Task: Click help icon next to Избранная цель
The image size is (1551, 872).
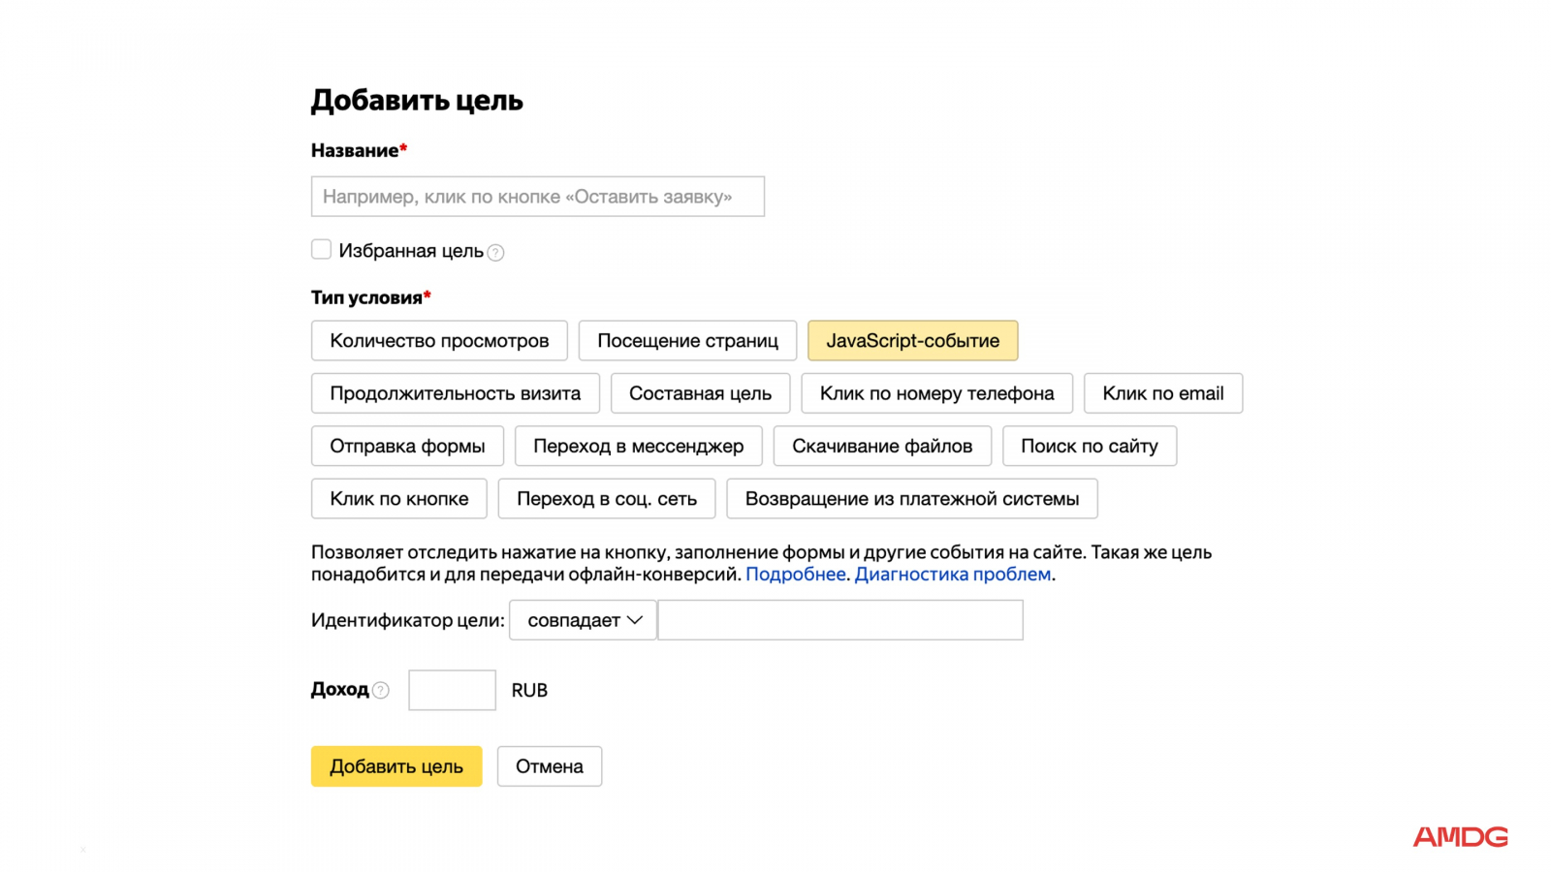Action: tap(495, 253)
